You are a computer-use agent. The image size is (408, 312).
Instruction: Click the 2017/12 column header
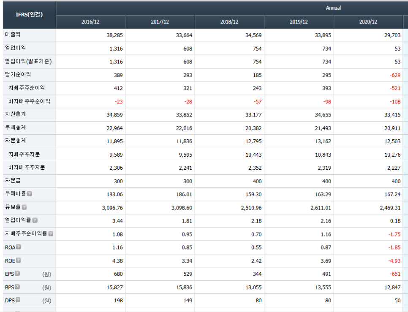(160, 22)
